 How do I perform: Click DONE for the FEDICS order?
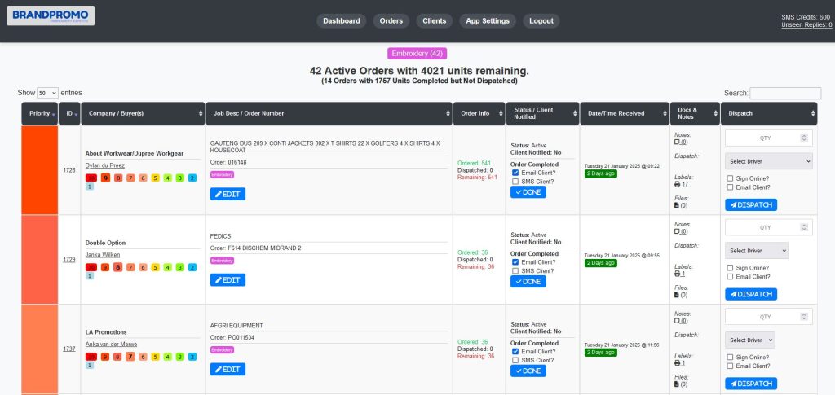[528, 281]
